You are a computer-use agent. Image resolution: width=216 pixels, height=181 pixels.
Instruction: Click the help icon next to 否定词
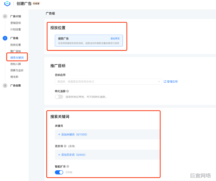click(65, 146)
